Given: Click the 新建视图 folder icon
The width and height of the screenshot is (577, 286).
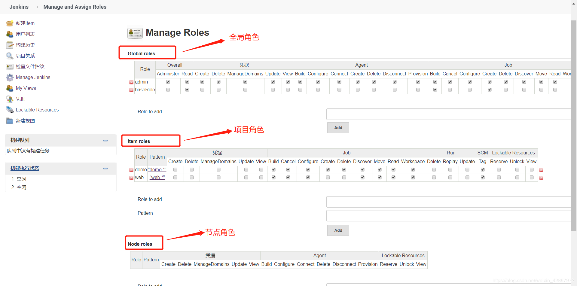Looking at the screenshot, I should coord(10,121).
